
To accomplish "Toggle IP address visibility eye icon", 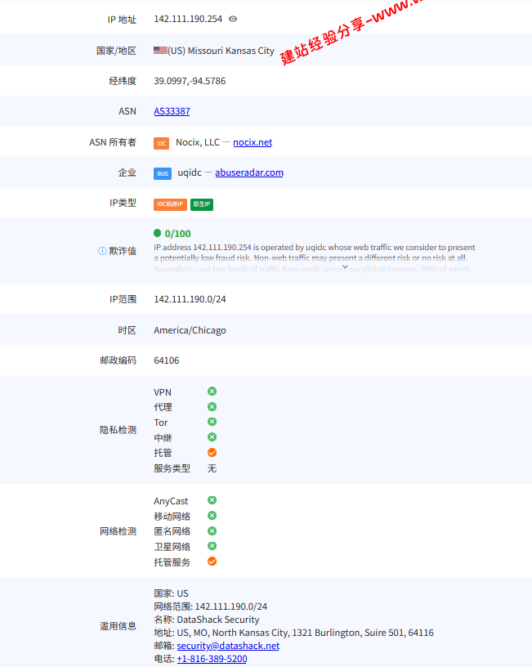I will point(233,19).
